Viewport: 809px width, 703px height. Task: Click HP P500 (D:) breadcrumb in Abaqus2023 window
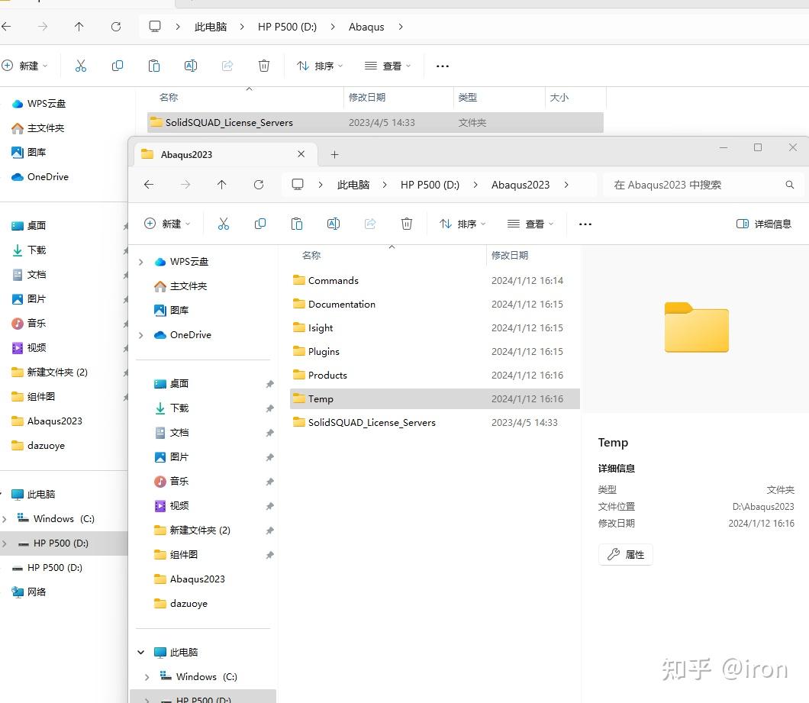click(x=430, y=185)
